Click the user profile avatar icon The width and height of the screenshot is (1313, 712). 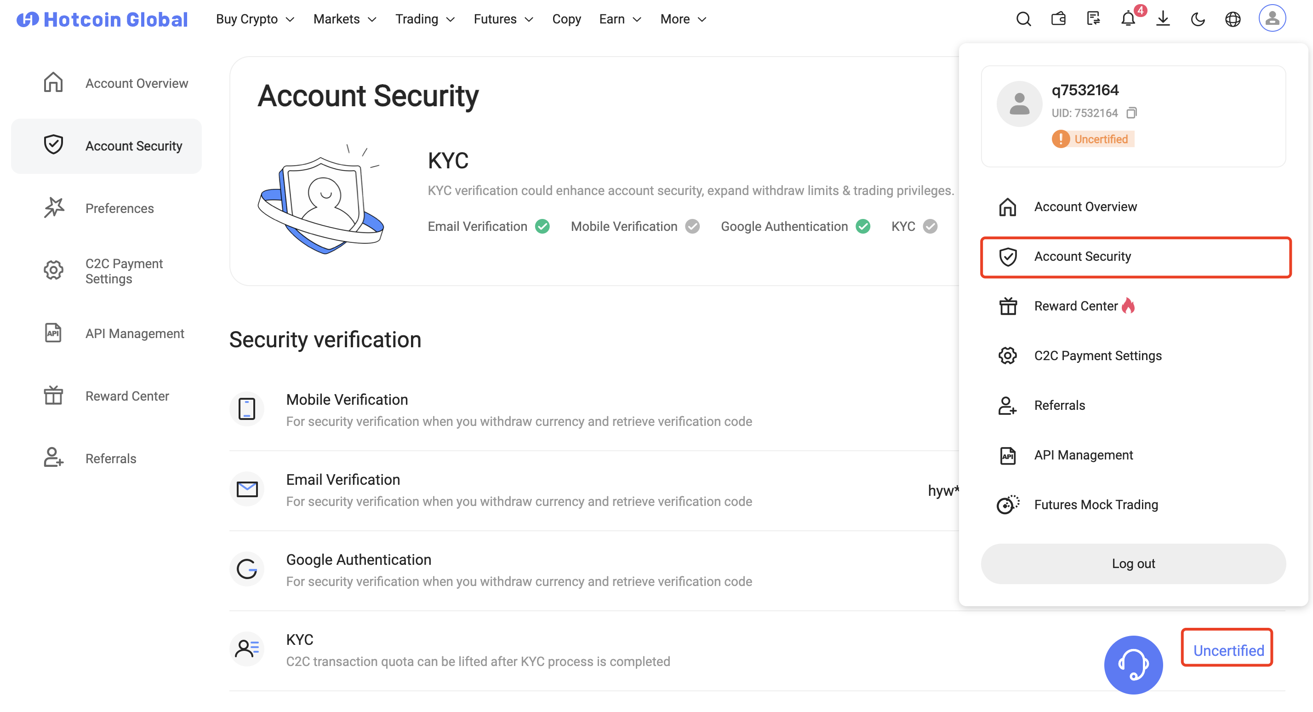(x=1272, y=18)
